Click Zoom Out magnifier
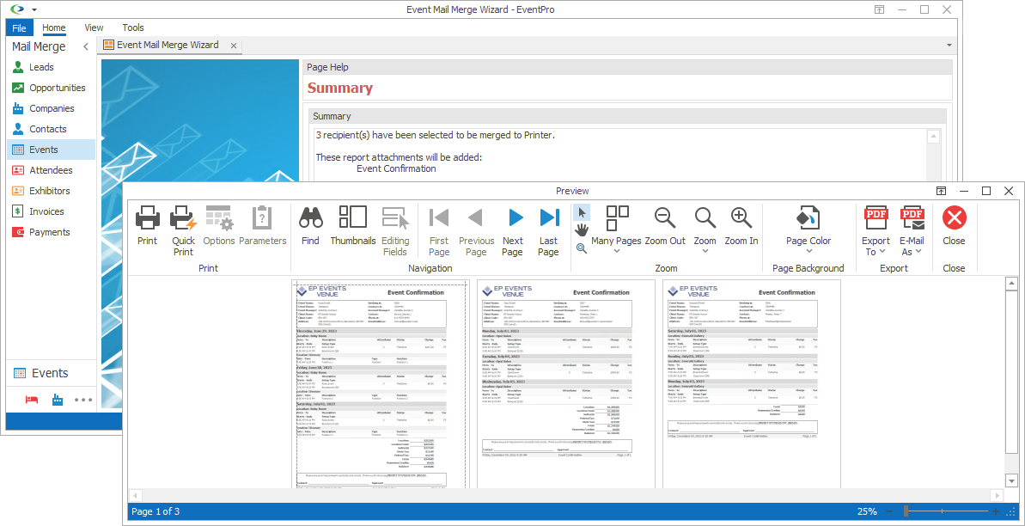Image resolution: width=1025 pixels, height=526 pixels. click(x=665, y=217)
